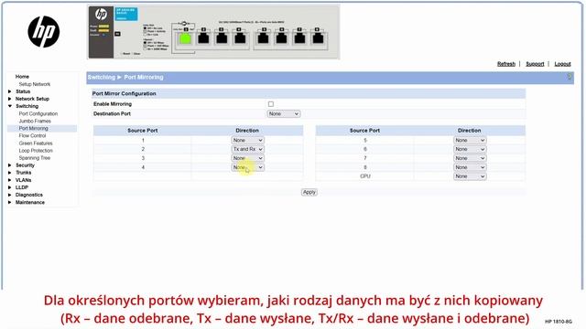Click the 'Switching ► Port Mirroring' breadcrumb text
Image resolution: width=586 pixels, height=329 pixels.
click(125, 77)
